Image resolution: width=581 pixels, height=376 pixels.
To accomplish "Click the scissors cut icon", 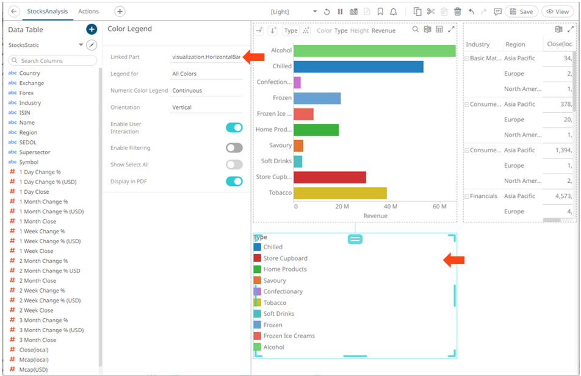I will 431,12.
